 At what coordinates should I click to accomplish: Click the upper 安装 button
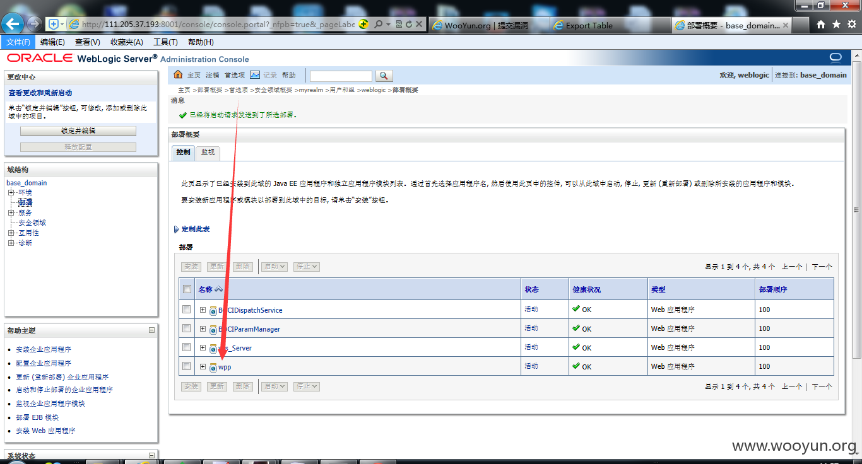click(x=191, y=267)
